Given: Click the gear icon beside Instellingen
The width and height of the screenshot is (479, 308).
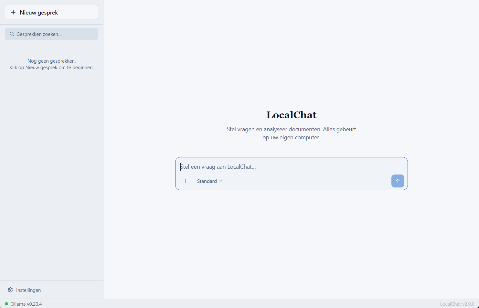Looking at the screenshot, I should (x=10, y=290).
